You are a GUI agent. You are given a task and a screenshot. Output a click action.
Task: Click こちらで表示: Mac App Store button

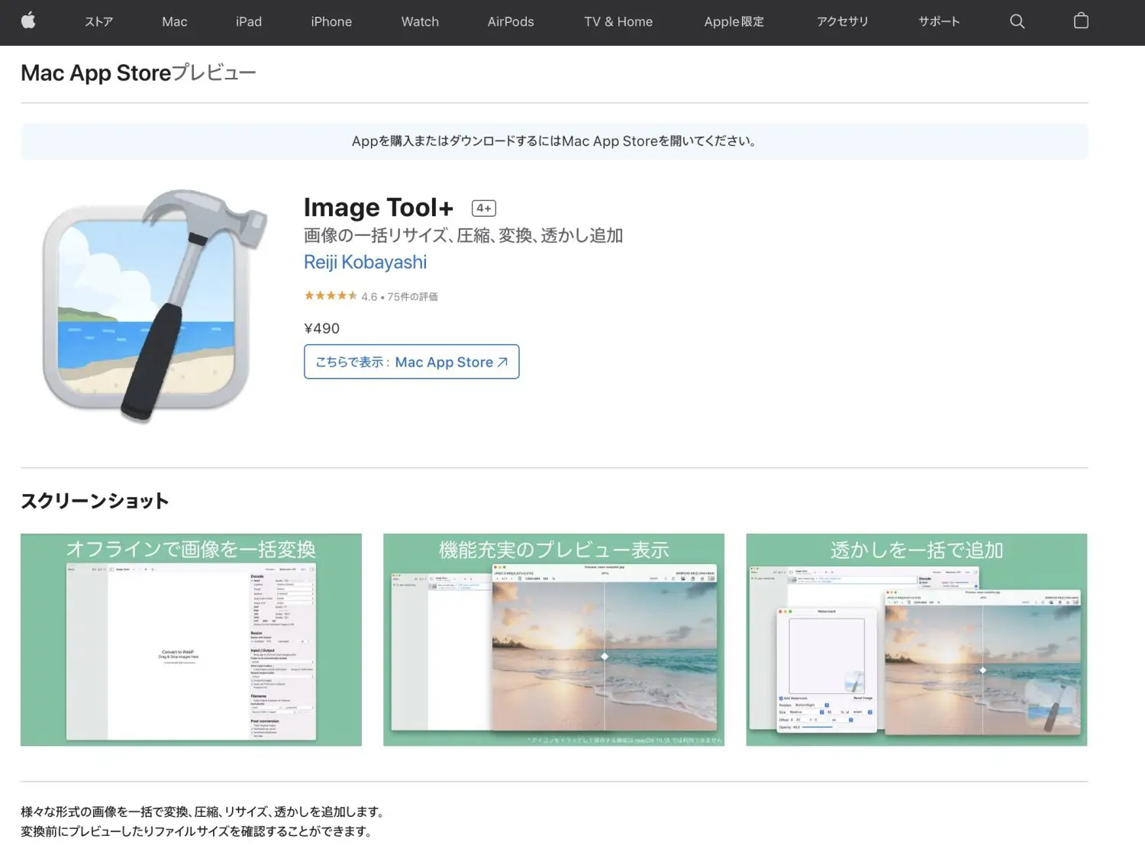(x=411, y=362)
